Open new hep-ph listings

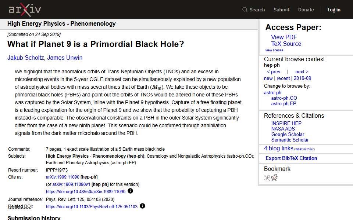[268, 78]
